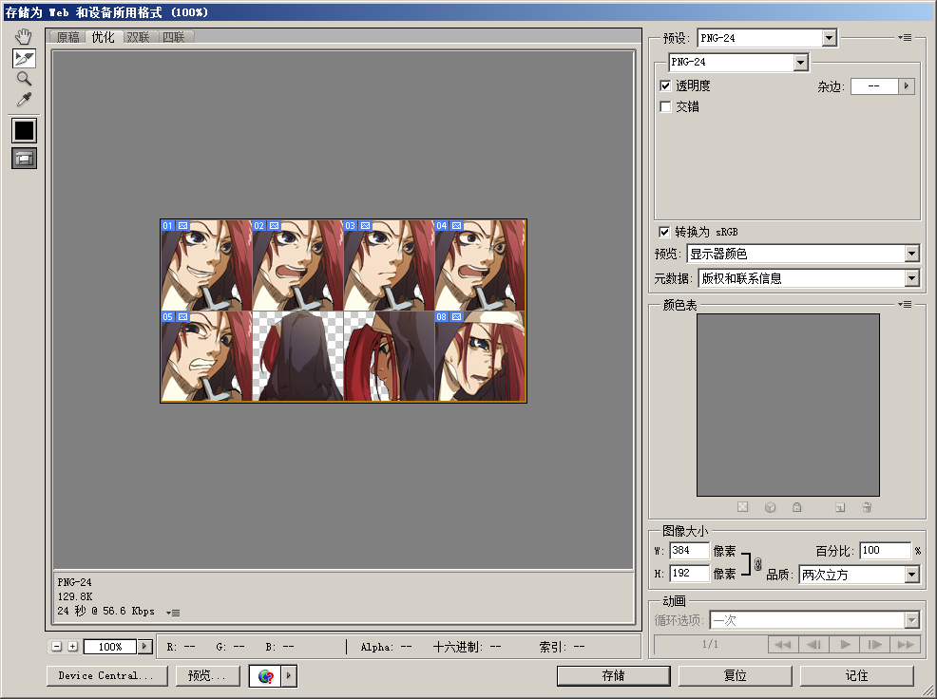Image resolution: width=937 pixels, height=699 pixels.
Task: Open the eyedropper color swatch
Action: point(24,130)
